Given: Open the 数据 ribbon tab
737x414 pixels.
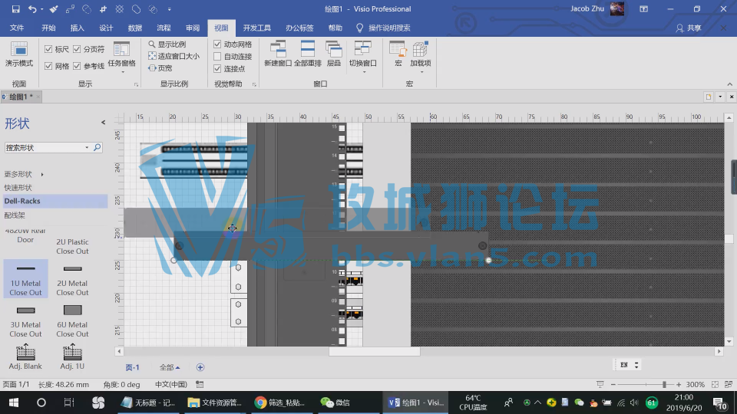Looking at the screenshot, I should [x=135, y=28].
